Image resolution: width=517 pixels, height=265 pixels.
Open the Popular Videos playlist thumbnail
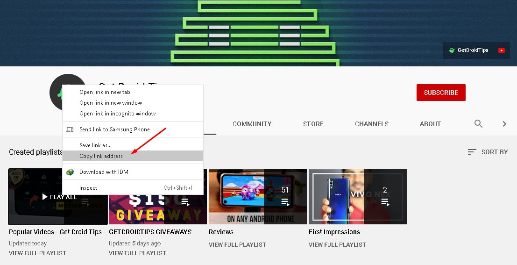pos(58,197)
